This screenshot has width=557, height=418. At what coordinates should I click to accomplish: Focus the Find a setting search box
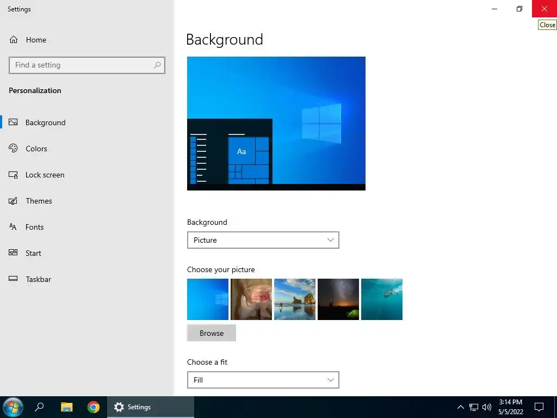[87, 65]
